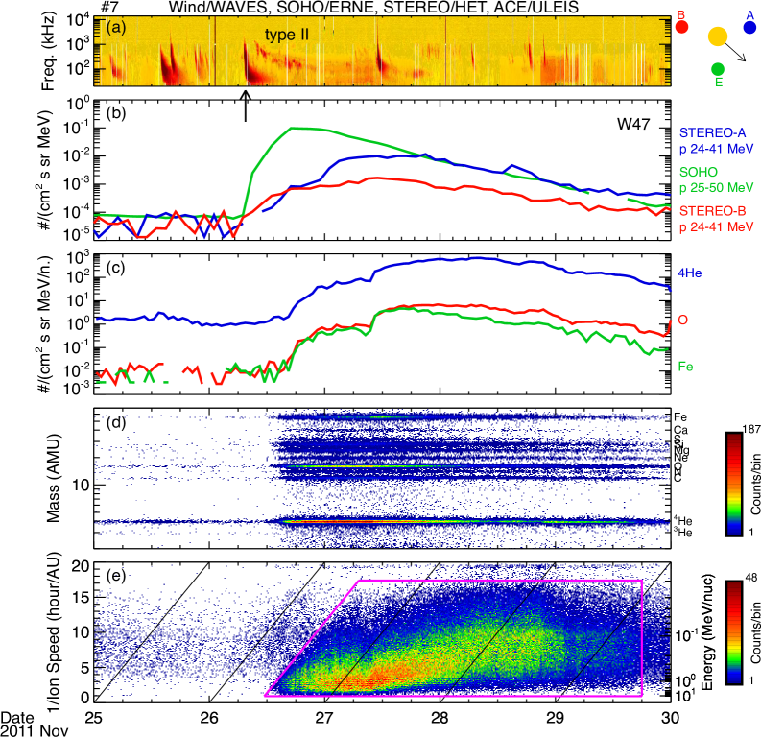
Task: Click the 'type II' label in panel (a)
Action: 286,35
